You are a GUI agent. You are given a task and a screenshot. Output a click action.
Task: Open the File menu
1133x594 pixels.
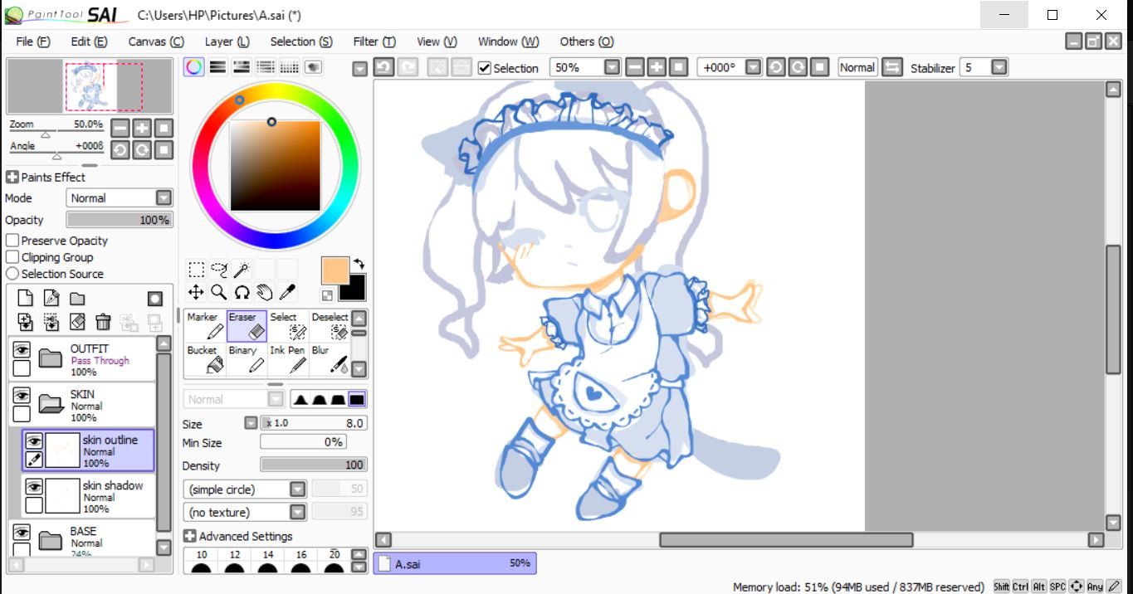click(x=33, y=41)
